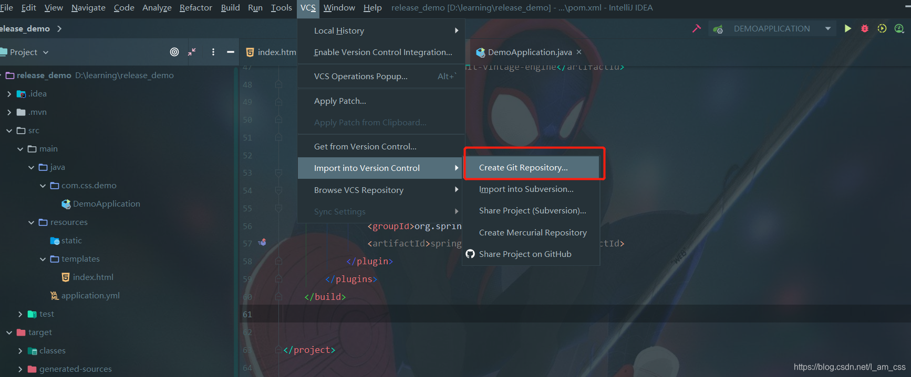Screen dimensions: 911x377
Task: Click the application.yml file icon
Action: (x=55, y=296)
